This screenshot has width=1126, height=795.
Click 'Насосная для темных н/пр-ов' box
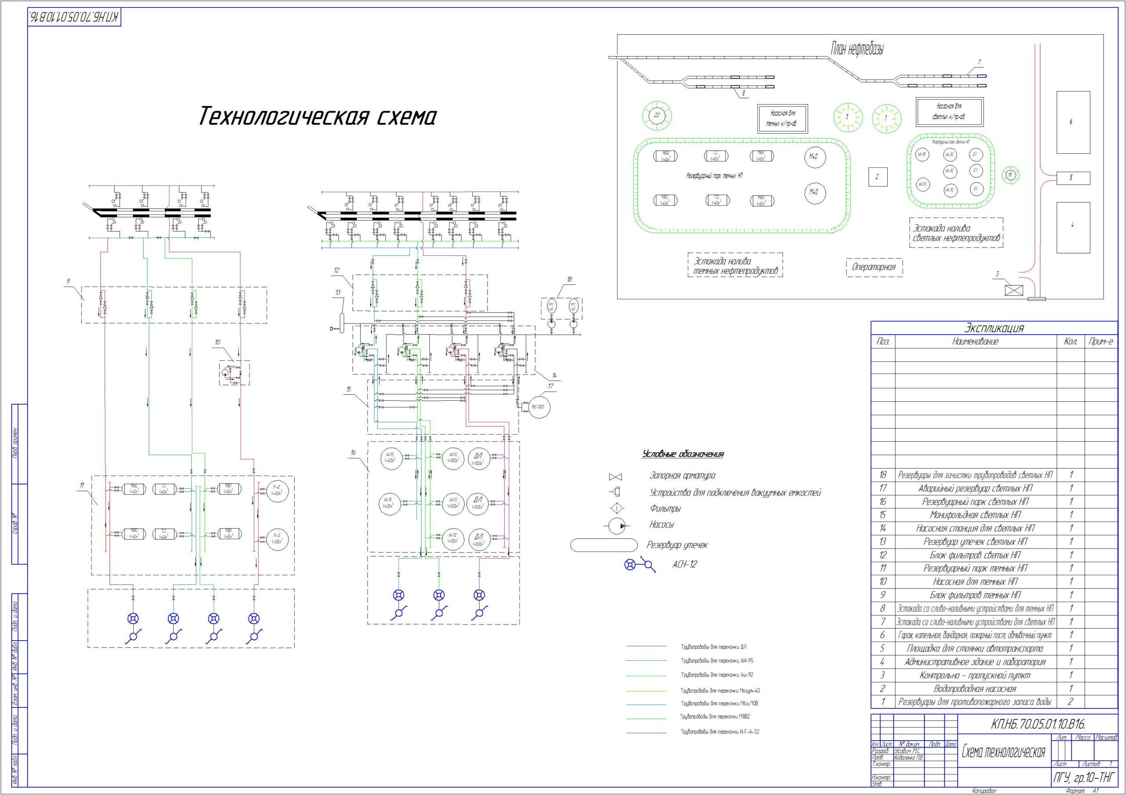[783, 118]
